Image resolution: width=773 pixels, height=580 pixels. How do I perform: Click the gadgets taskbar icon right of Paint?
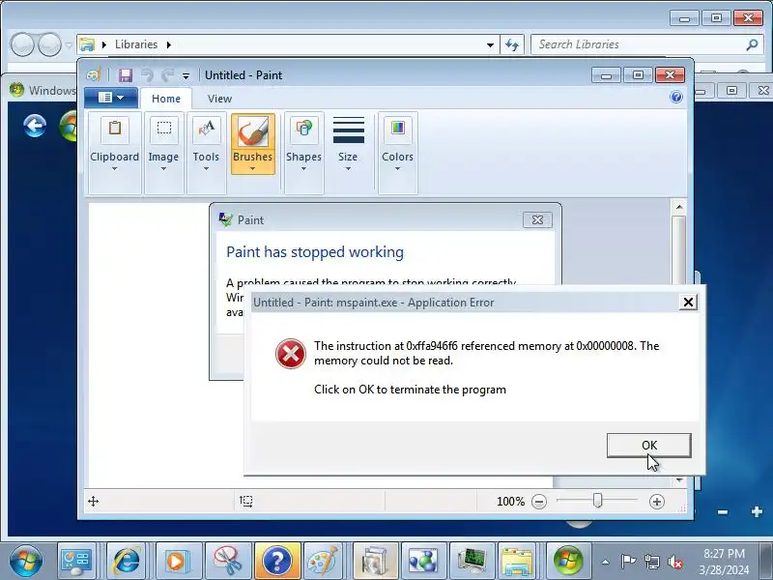375,561
